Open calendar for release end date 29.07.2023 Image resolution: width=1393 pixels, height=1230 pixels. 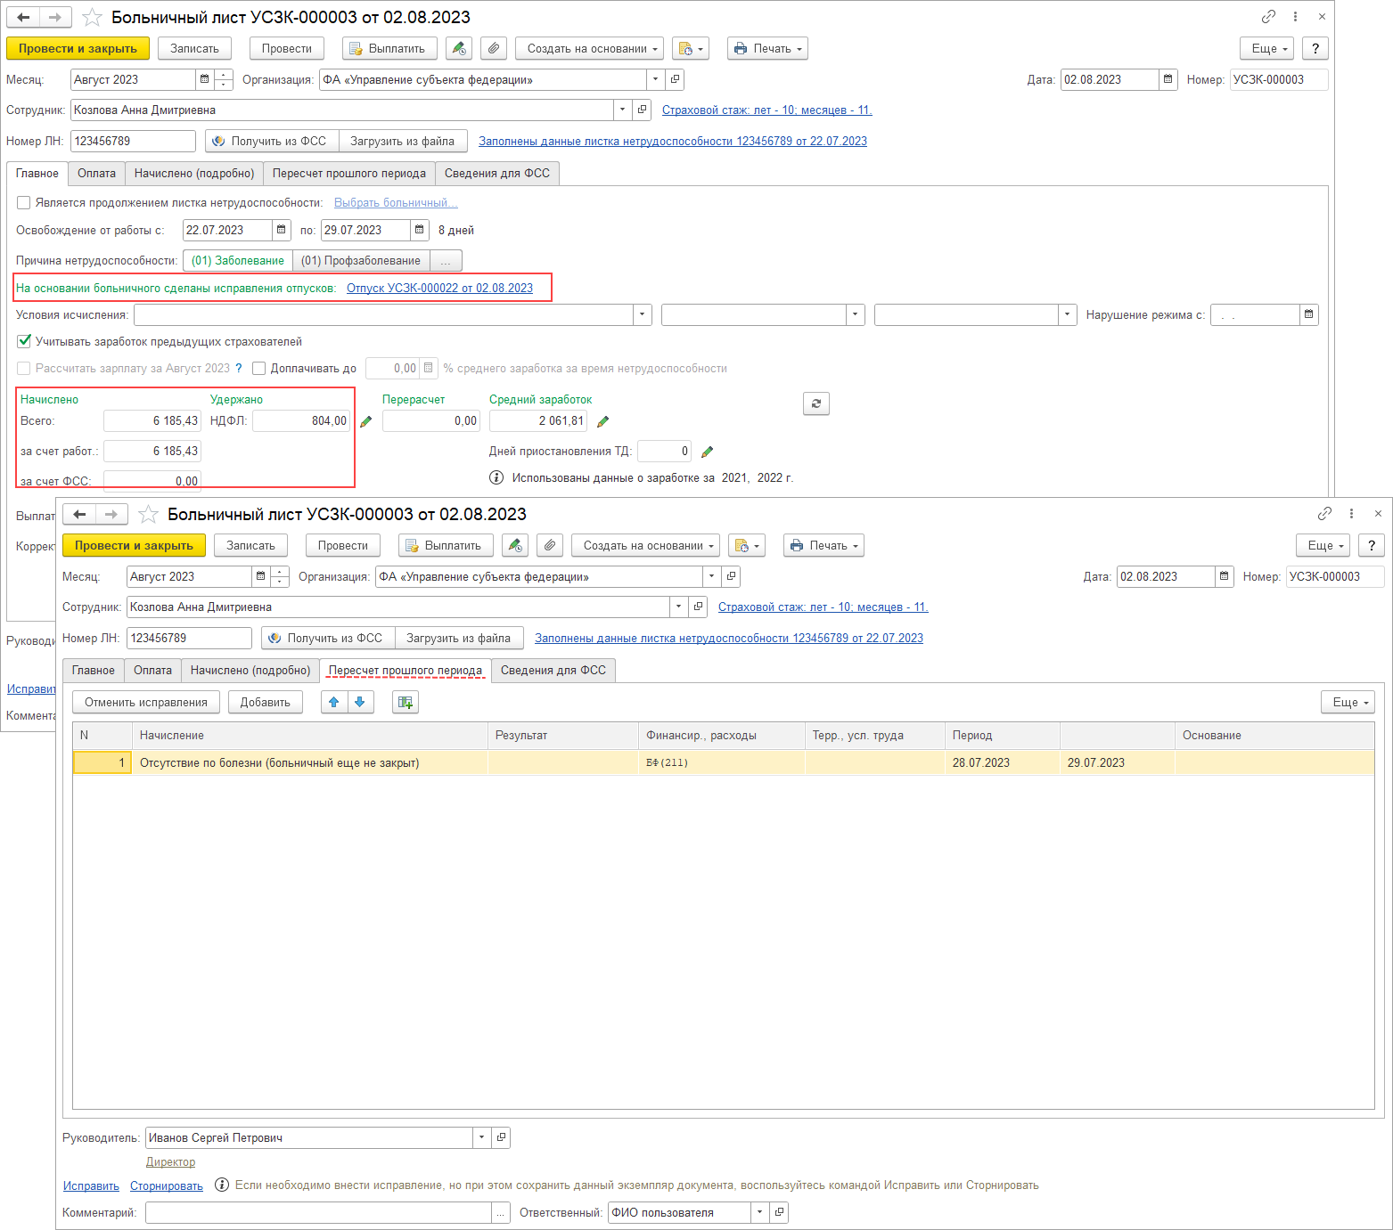pyautogui.click(x=420, y=230)
